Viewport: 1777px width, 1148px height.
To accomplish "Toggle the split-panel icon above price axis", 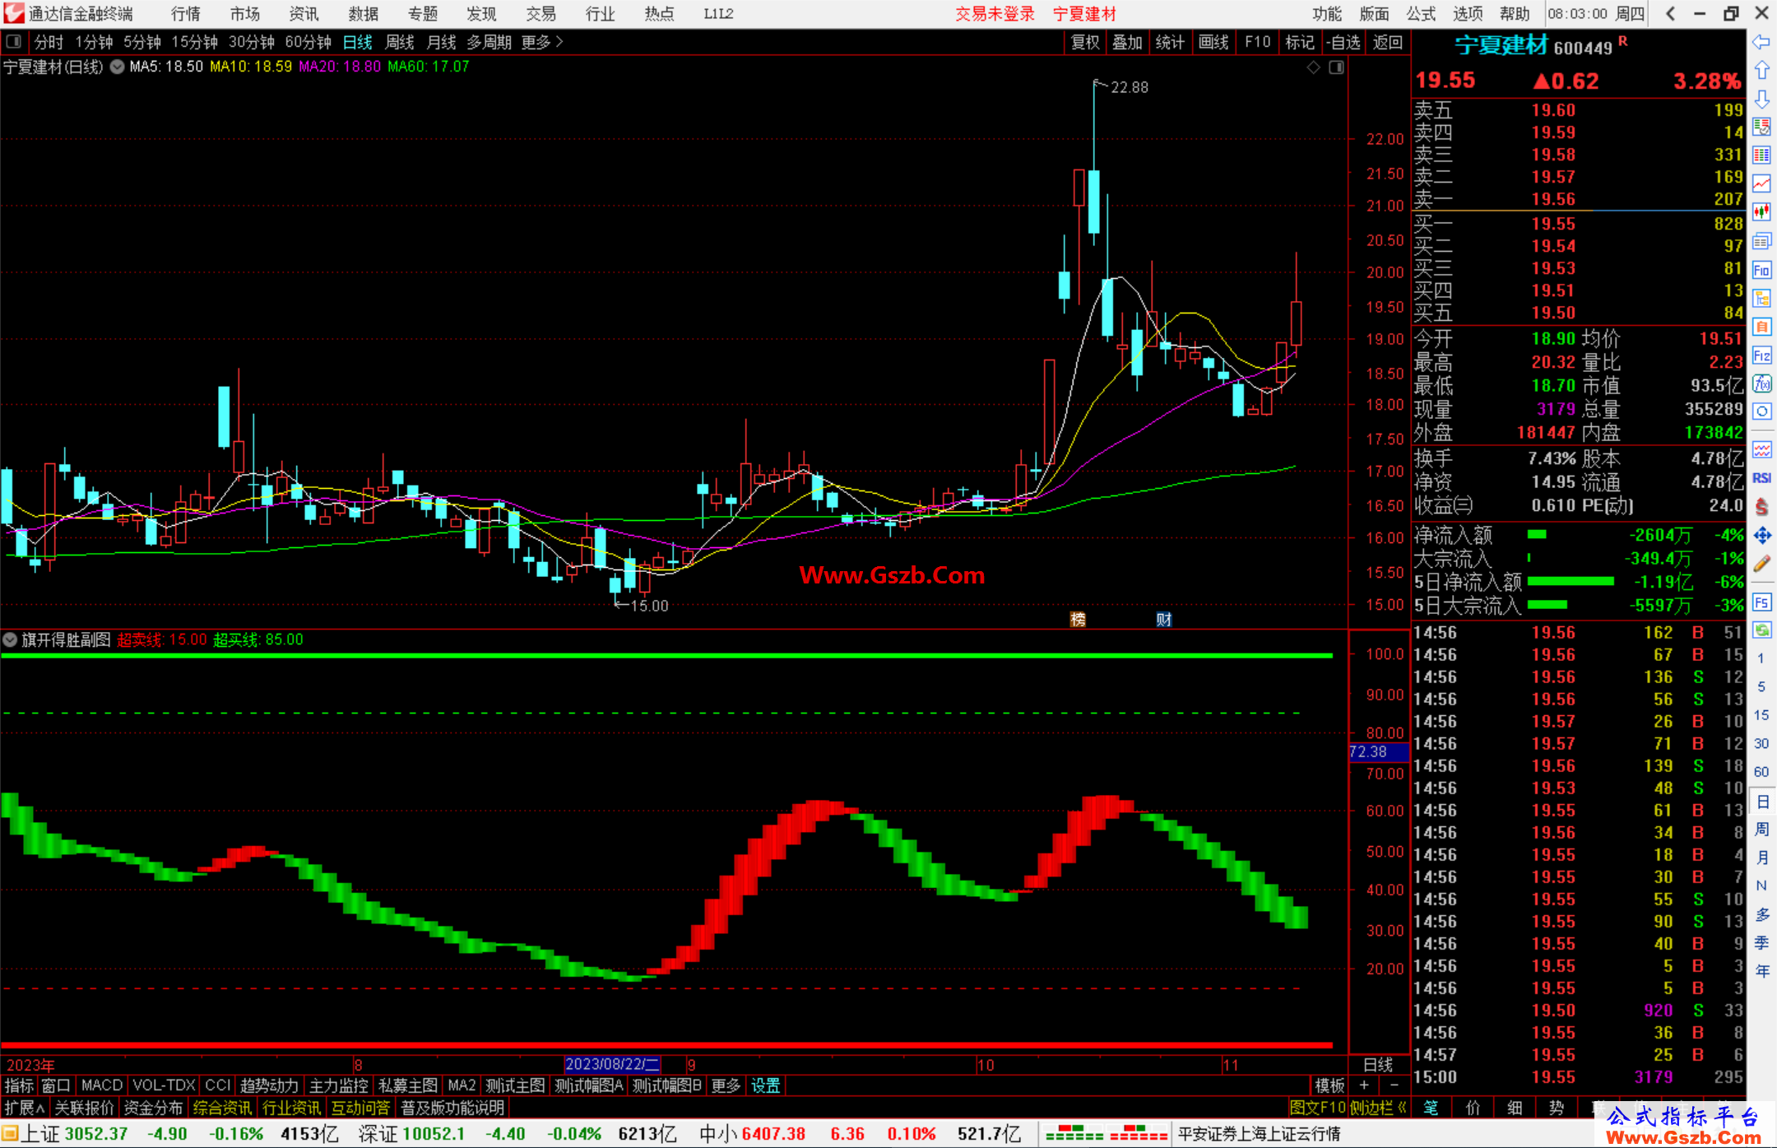I will [1336, 67].
